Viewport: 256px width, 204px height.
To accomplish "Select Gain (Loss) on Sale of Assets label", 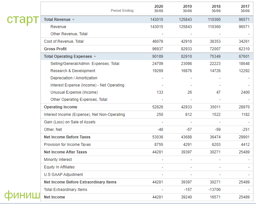I will [x=70, y=122].
